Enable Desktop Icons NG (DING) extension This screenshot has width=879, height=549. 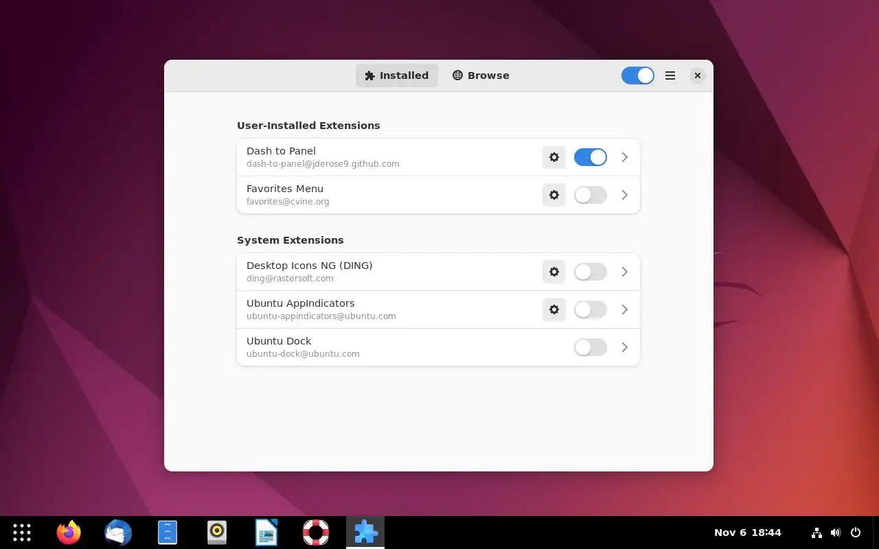click(x=591, y=272)
